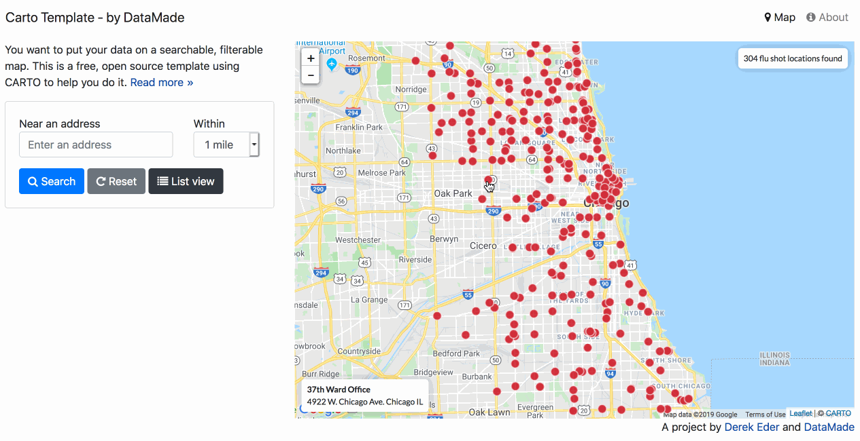Open the Map nav item
Image resolution: width=860 pixels, height=441 pixels.
[x=780, y=18]
